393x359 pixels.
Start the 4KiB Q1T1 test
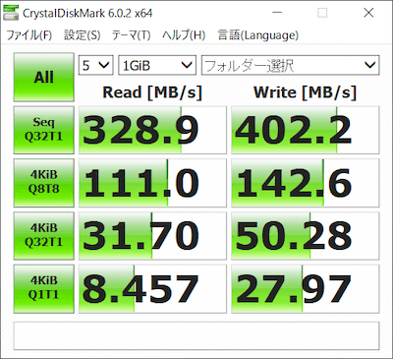44,288
